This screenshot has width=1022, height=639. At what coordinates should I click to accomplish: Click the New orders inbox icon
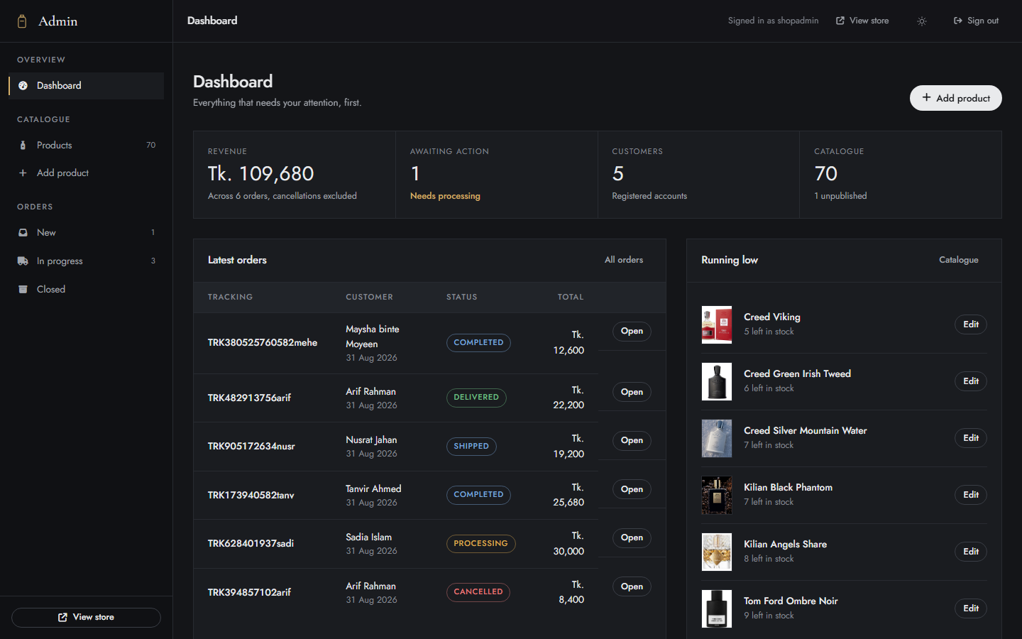pos(23,232)
